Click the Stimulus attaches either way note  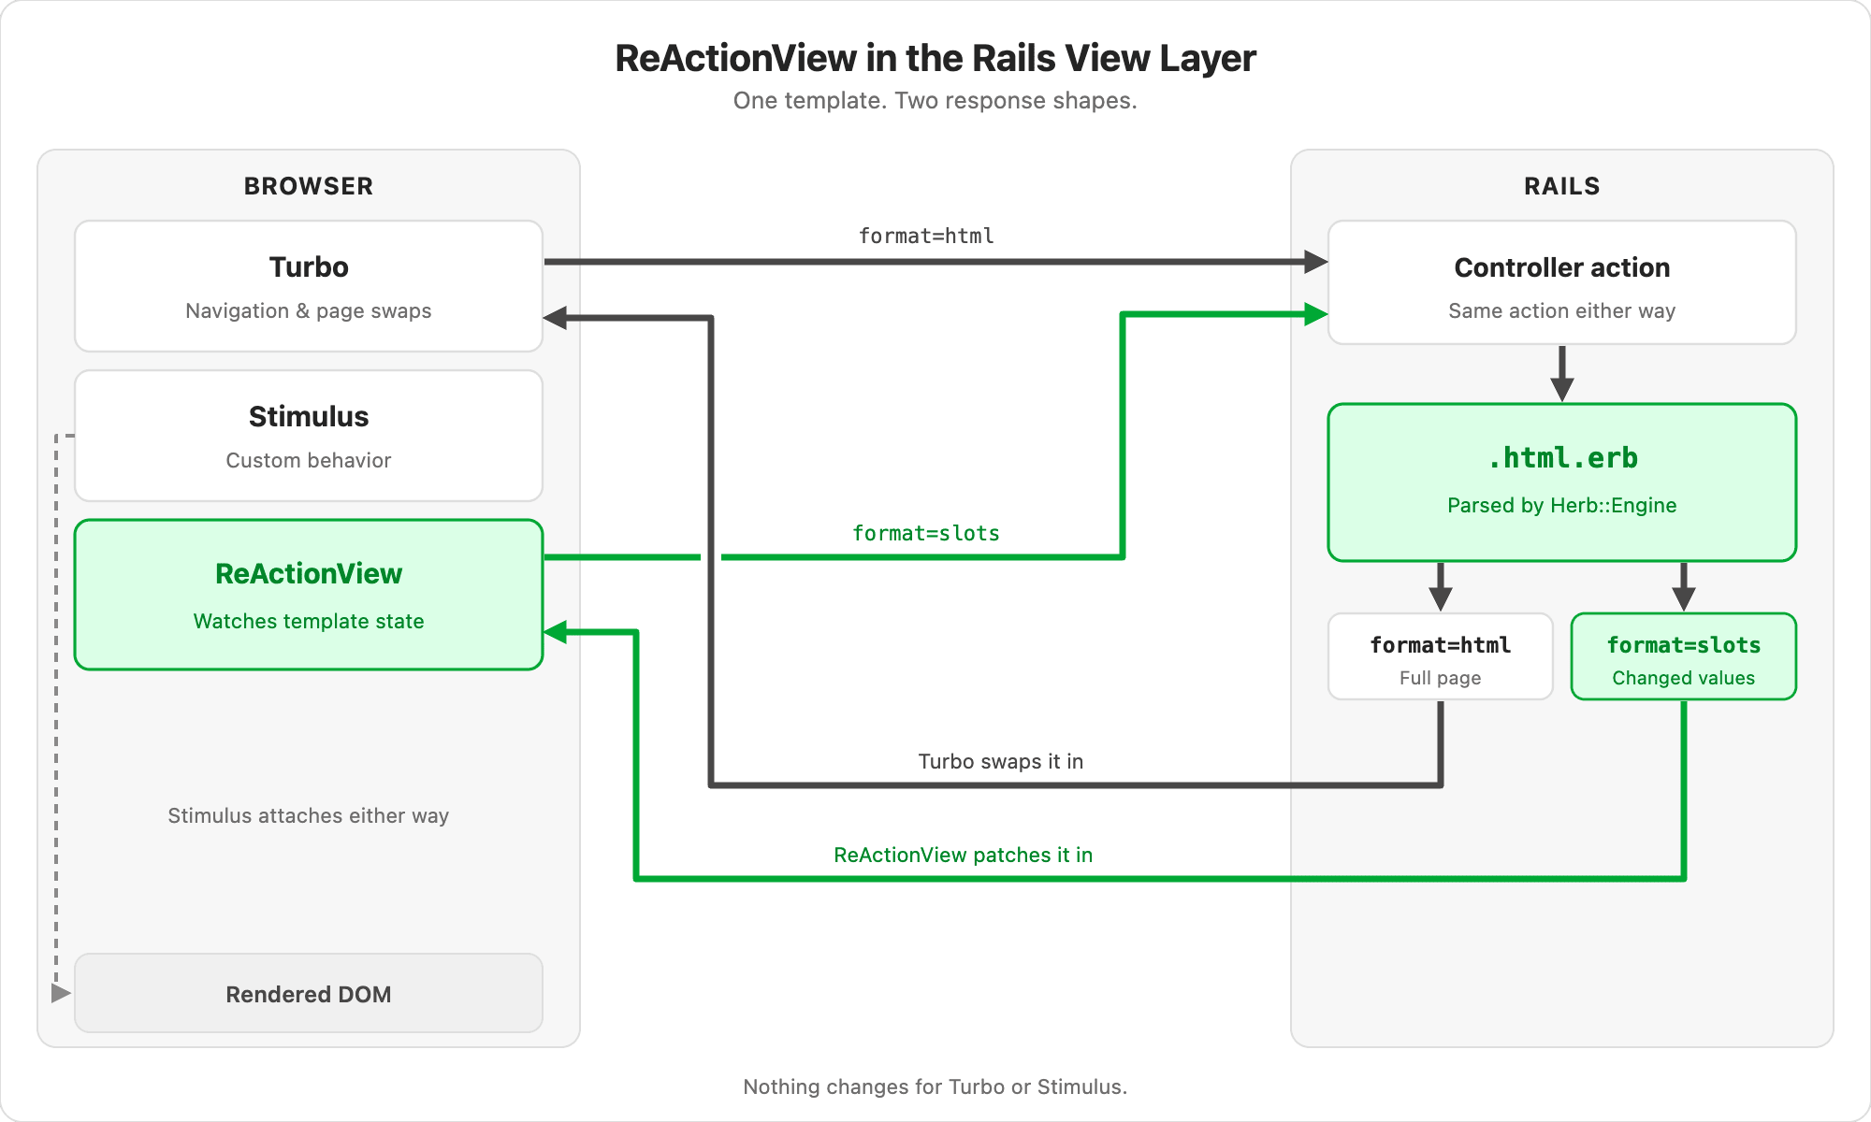tap(309, 815)
